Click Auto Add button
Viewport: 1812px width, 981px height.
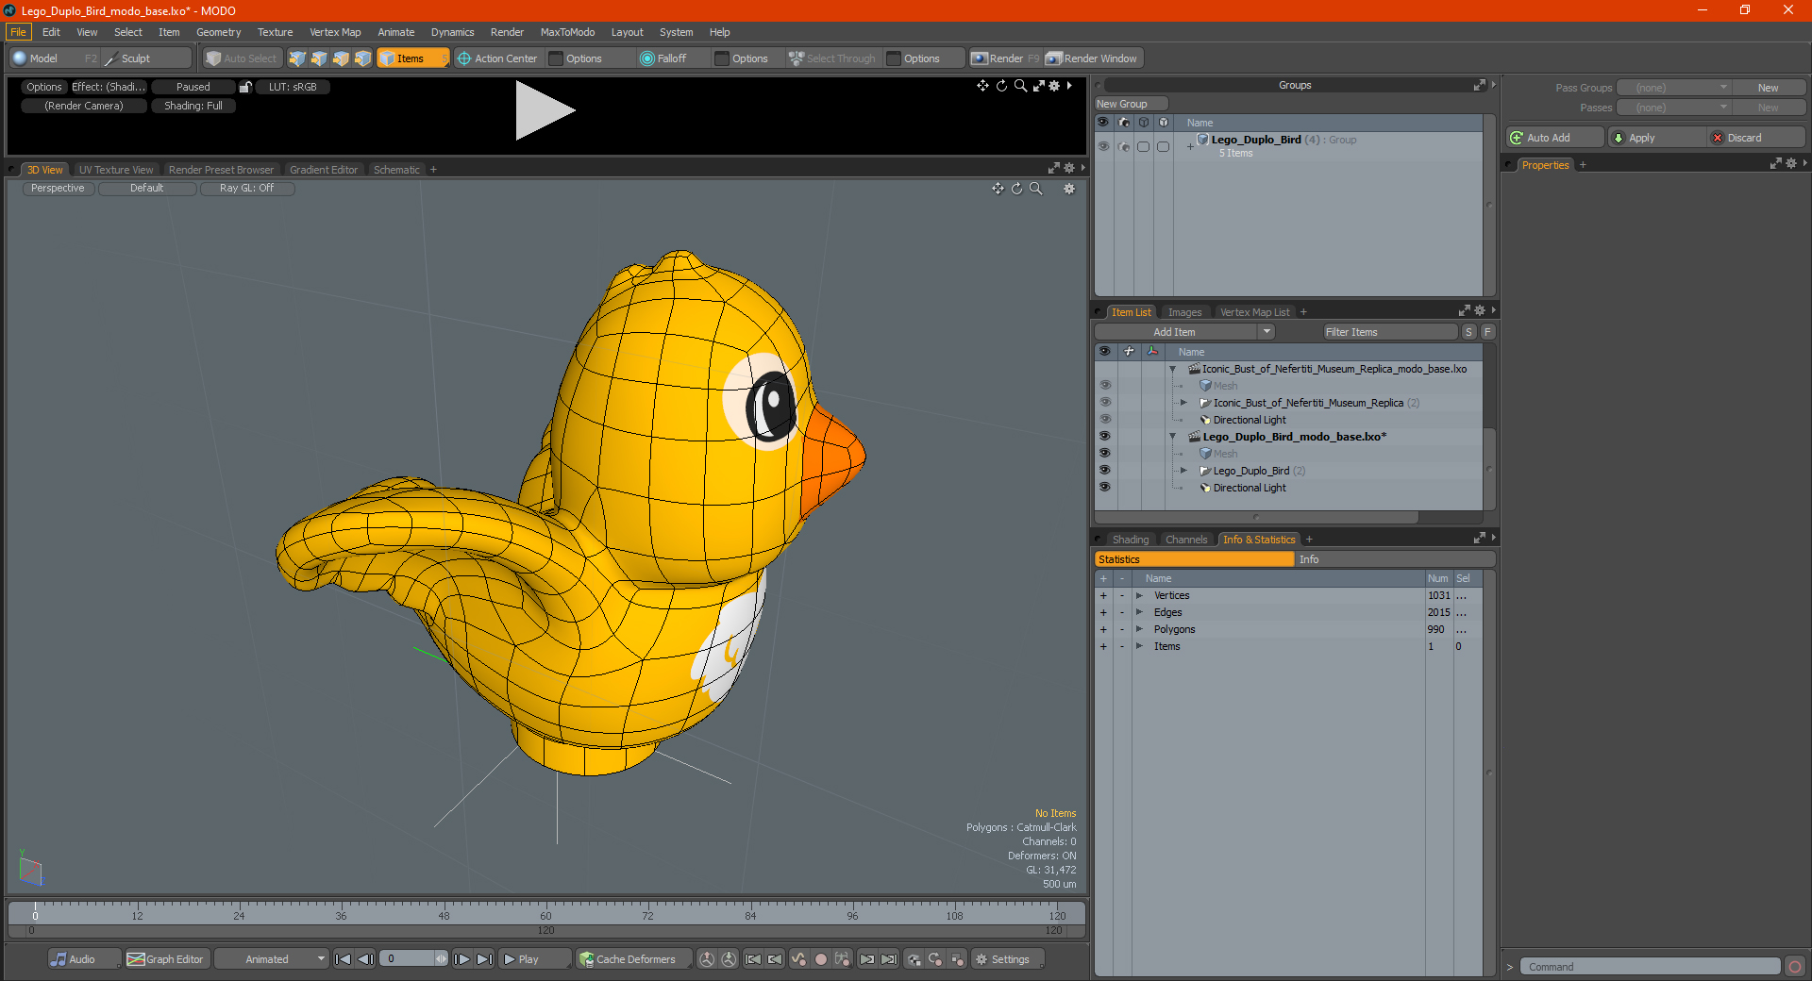pos(1555,138)
